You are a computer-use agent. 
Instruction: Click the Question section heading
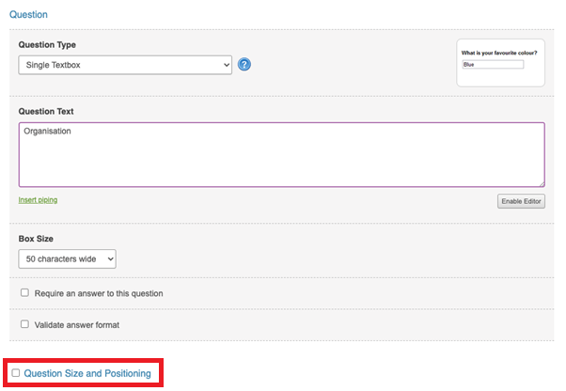28,14
